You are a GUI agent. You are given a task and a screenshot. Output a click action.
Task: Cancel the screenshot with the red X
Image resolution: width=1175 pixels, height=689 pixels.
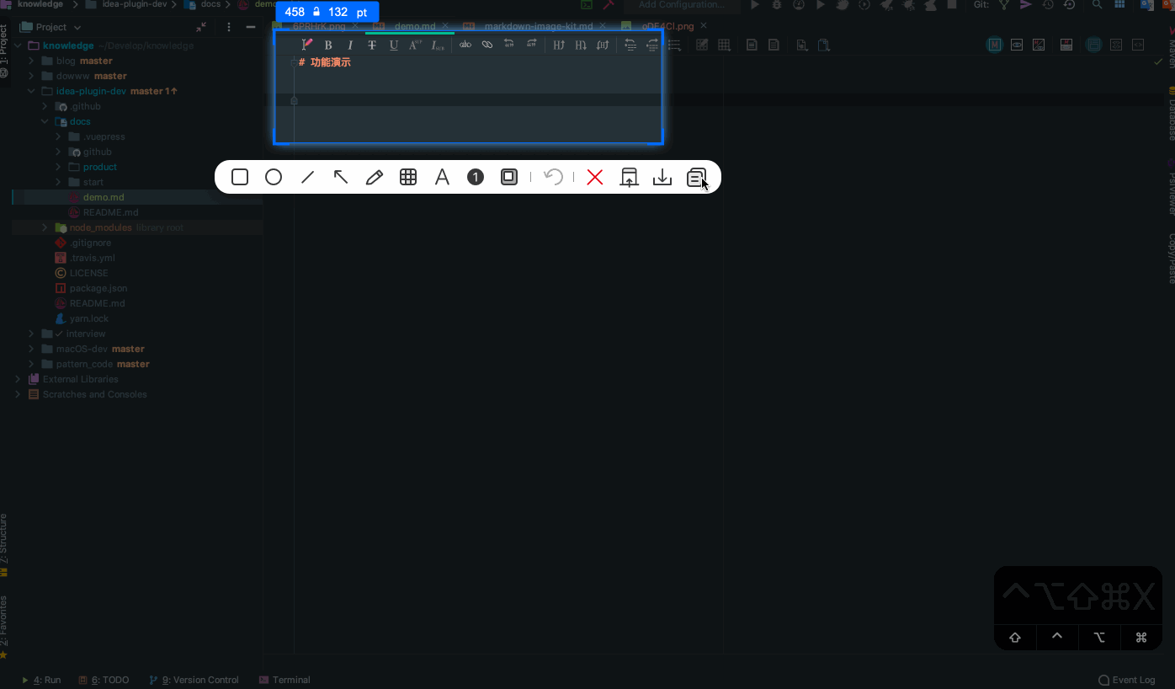[x=595, y=177]
